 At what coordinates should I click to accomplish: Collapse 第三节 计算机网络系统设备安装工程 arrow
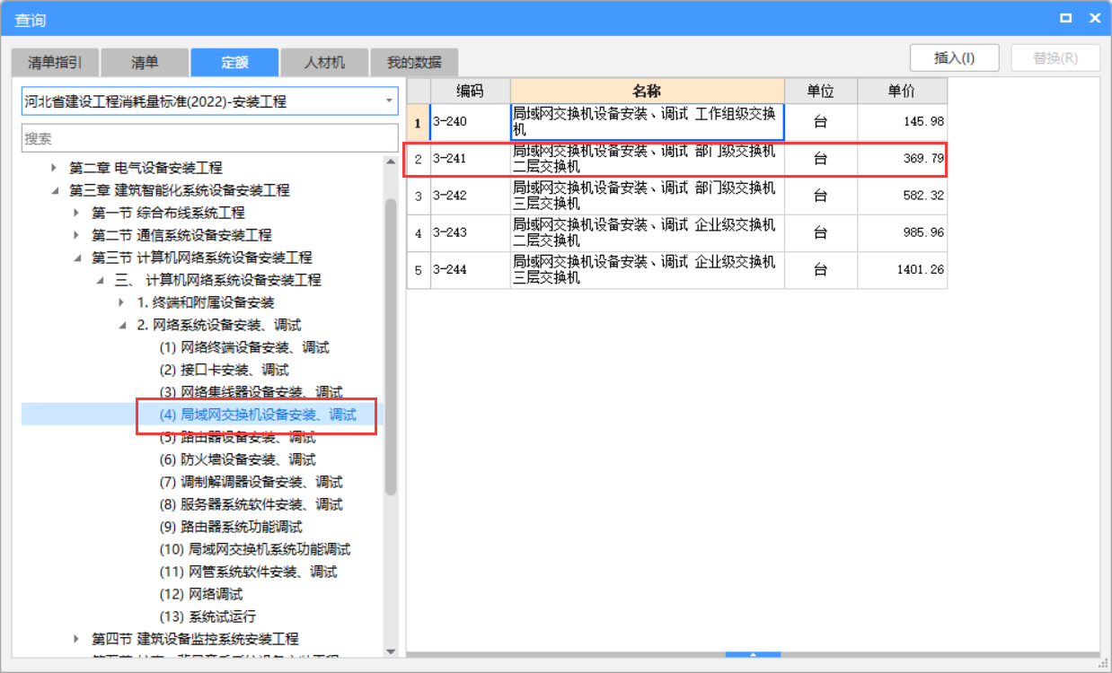coord(76,258)
